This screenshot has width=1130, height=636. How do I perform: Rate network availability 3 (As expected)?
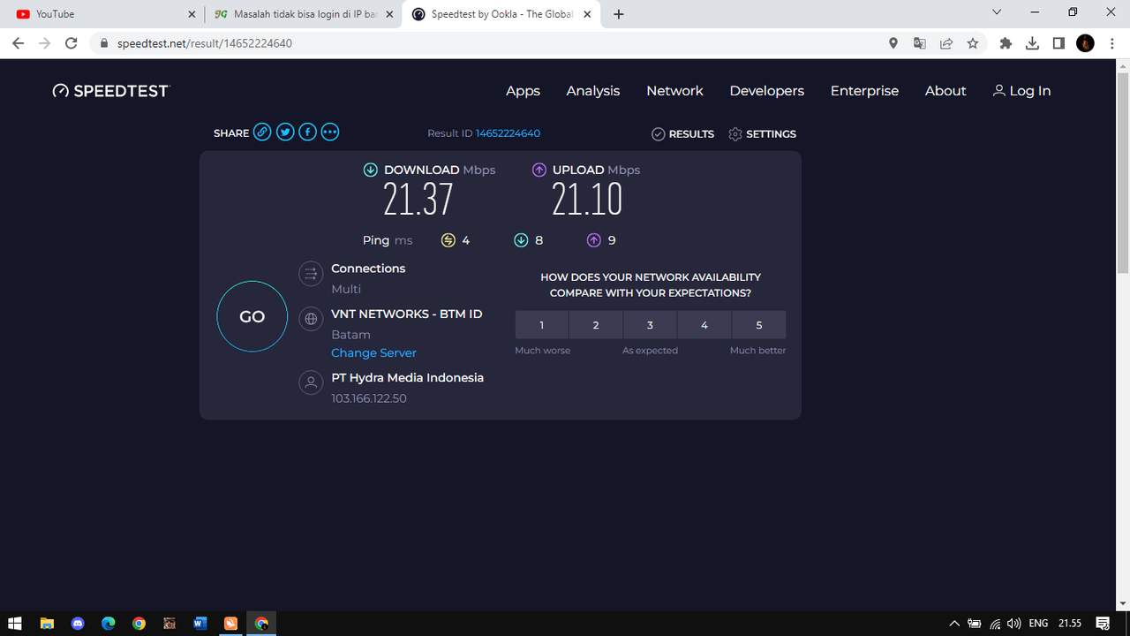pyautogui.click(x=650, y=325)
